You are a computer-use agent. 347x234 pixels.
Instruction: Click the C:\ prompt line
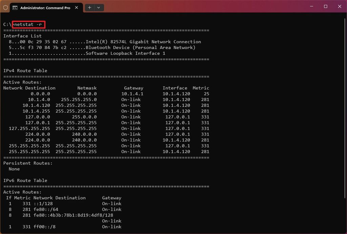(7, 24)
